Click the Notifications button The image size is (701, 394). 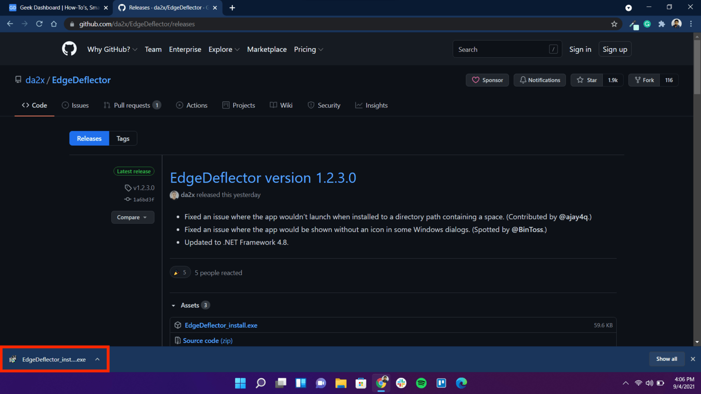click(540, 80)
